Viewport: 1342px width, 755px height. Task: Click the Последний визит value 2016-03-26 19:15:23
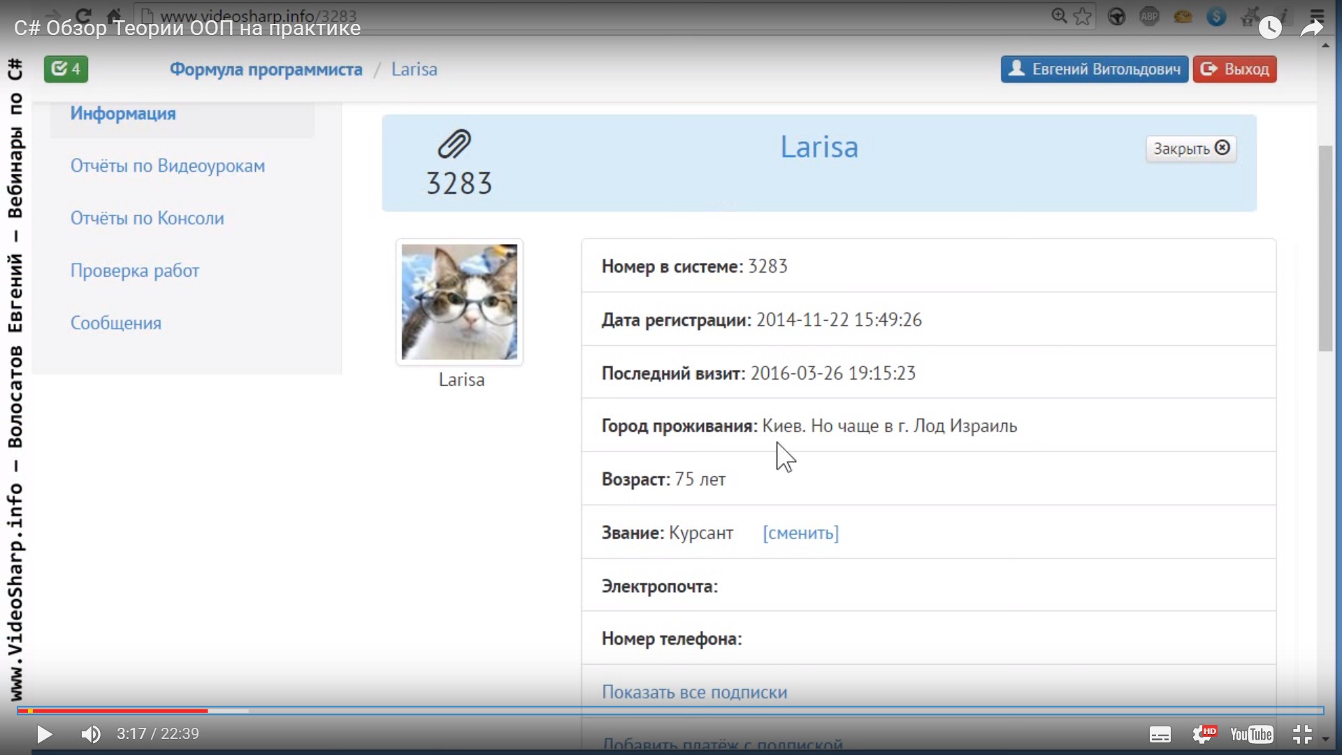tap(833, 373)
